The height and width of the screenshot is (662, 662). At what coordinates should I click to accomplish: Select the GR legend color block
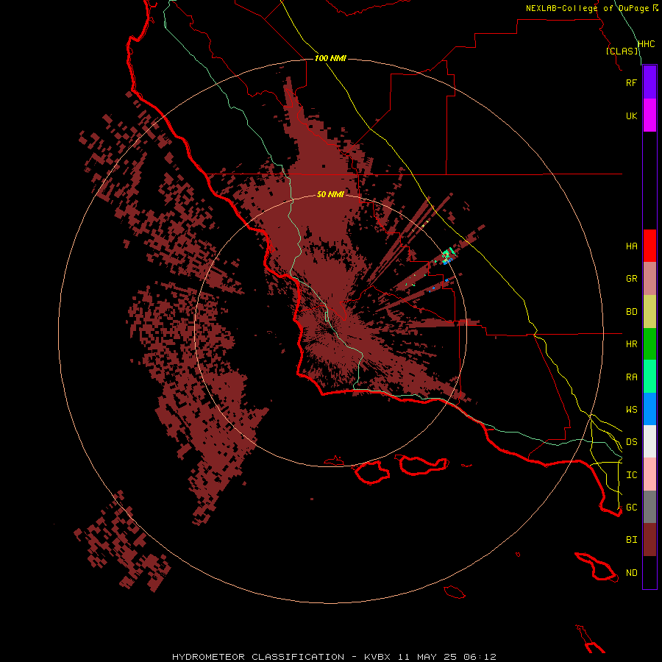pyautogui.click(x=649, y=279)
